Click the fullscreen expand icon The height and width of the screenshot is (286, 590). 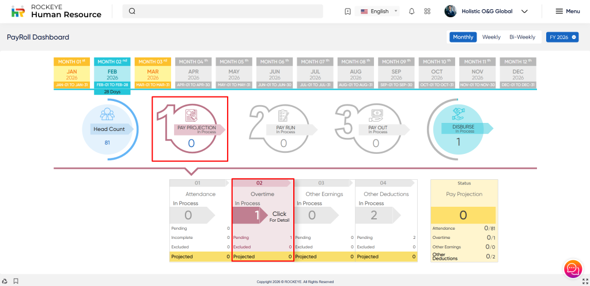[x=582, y=281]
